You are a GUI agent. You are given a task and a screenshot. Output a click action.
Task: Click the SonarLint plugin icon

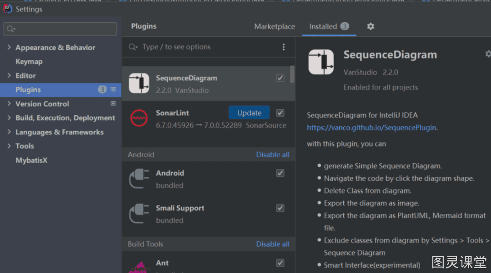tap(139, 118)
